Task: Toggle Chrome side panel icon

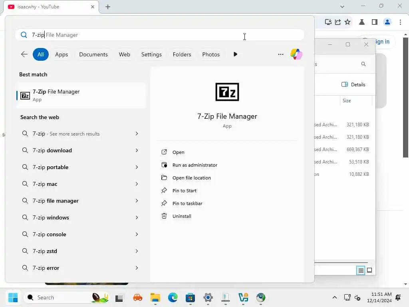Action: (x=375, y=22)
